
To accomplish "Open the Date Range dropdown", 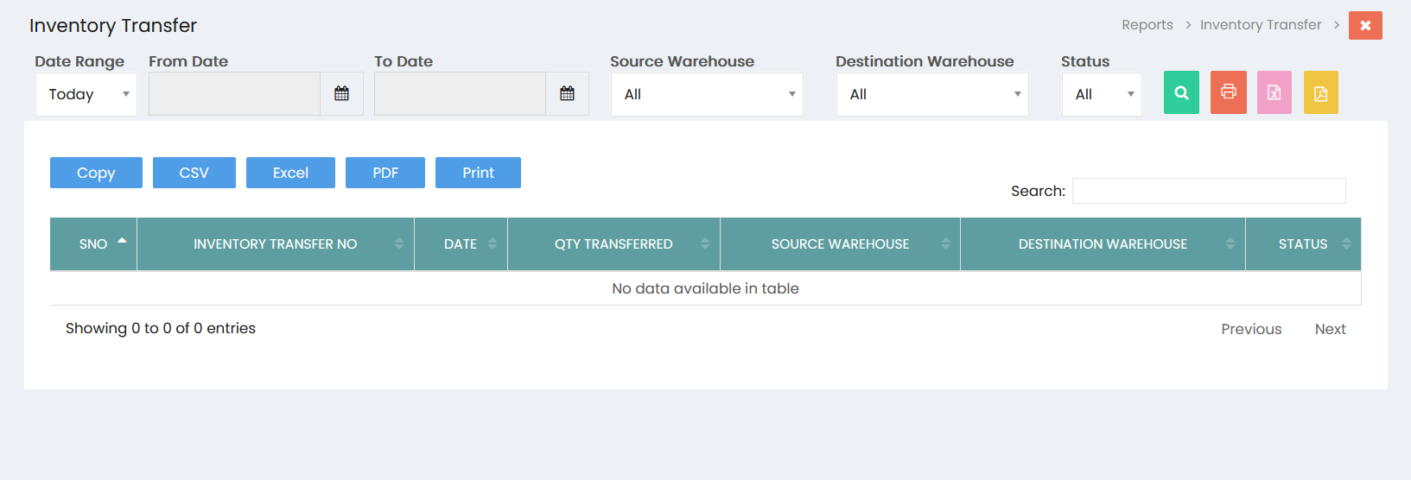I will tap(86, 94).
